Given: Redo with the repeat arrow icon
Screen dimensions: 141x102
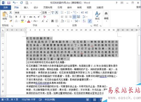Looking at the screenshot, I should click(x=21, y=3).
